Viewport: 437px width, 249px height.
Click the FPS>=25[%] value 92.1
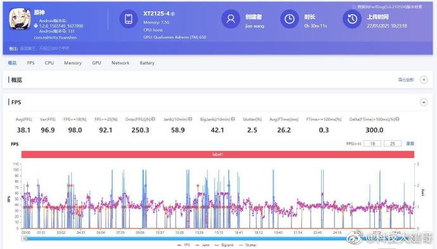coord(106,130)
